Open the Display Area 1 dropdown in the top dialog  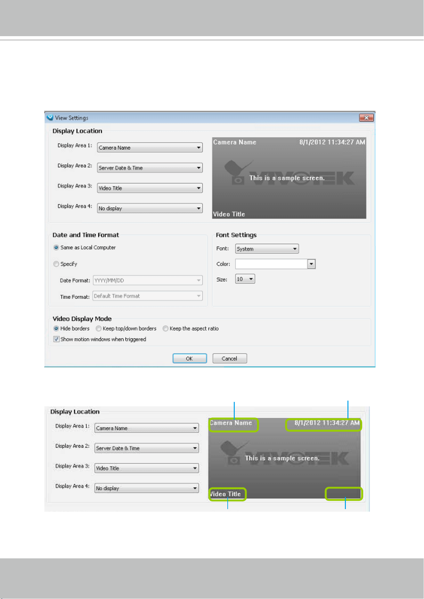150,148
